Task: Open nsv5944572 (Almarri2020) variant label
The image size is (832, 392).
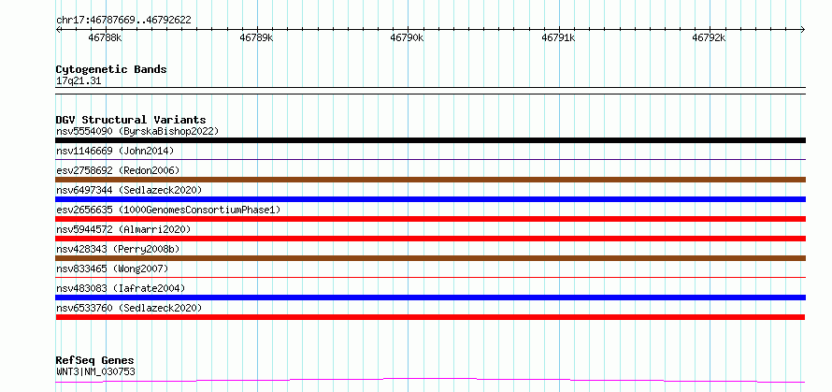Action: [x=123, y=229]
